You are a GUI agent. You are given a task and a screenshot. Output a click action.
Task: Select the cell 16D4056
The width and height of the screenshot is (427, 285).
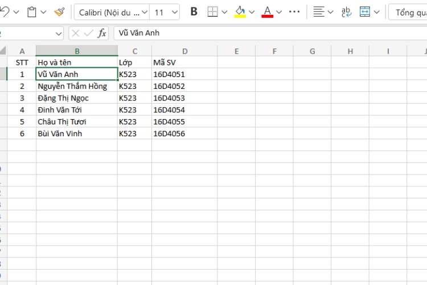point(184,133)
